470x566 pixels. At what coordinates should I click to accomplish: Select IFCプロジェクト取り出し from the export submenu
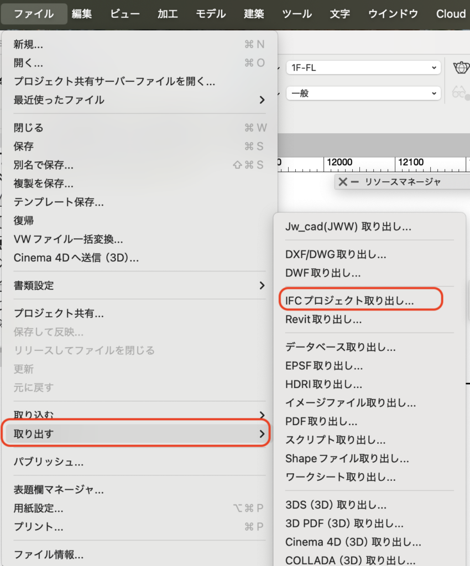coord(349,301)
